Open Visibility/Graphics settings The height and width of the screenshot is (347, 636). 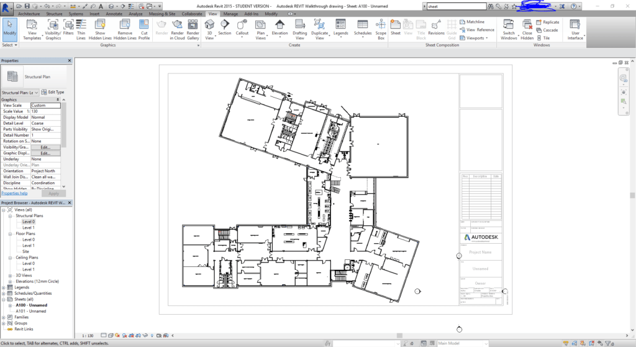pos(53,29)
